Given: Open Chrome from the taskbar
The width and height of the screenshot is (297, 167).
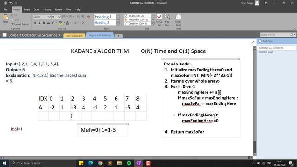Looking at the screenshot, I should [x=100, y=163].
